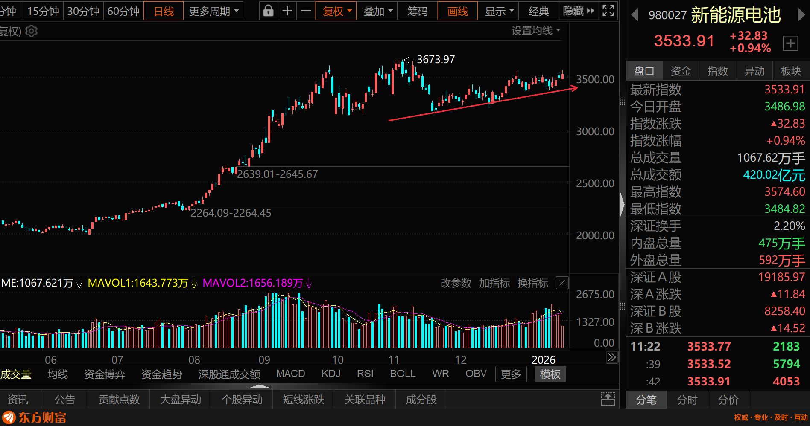810x426 pixels.
Task: Click 加指标 to add indicator
Action: pos(494,283)
